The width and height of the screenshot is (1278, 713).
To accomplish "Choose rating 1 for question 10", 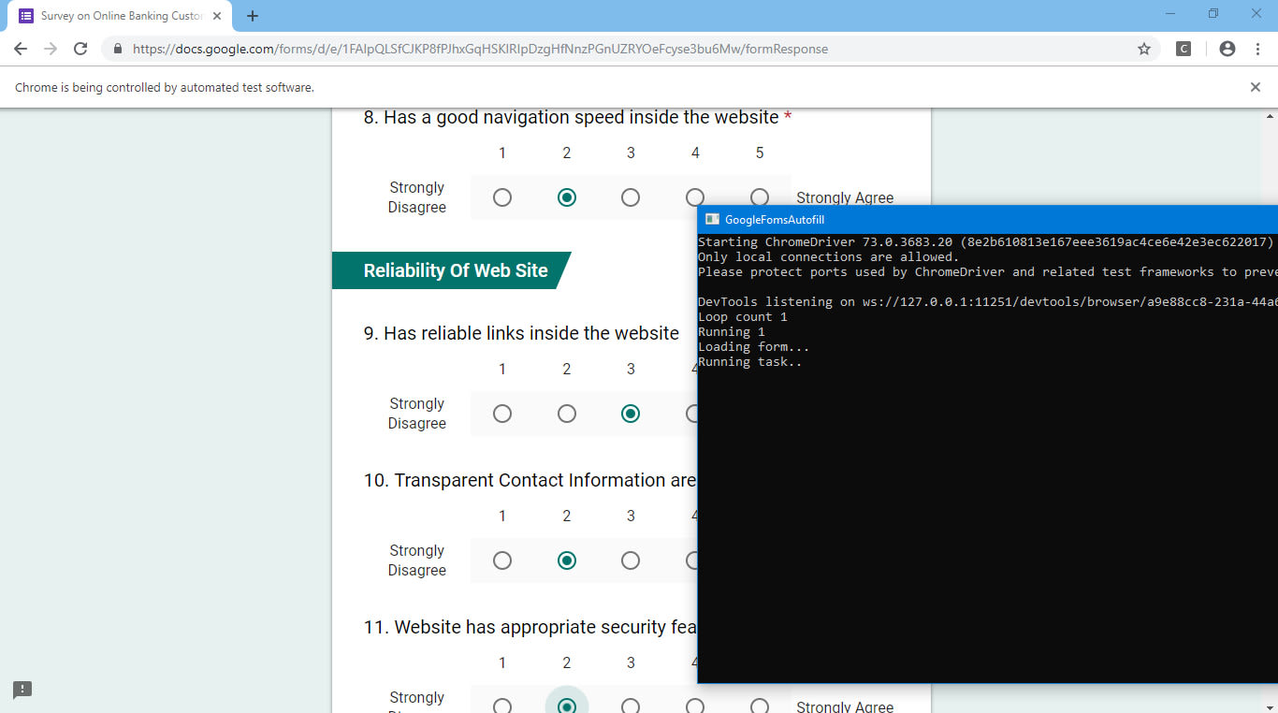I will pyautogui.click(x=502, y=560).
